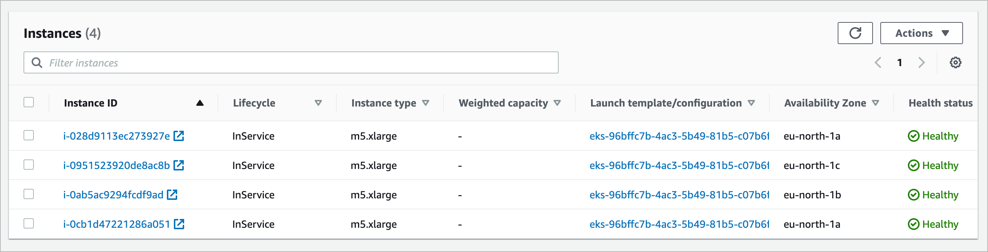This screenshot has width=988, height=252.
Task: Sort by Launch template/configuration arrow
Action: click(751, 103)
